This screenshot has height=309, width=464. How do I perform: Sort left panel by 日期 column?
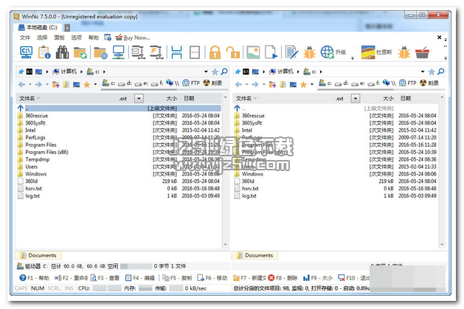(189, 99)
